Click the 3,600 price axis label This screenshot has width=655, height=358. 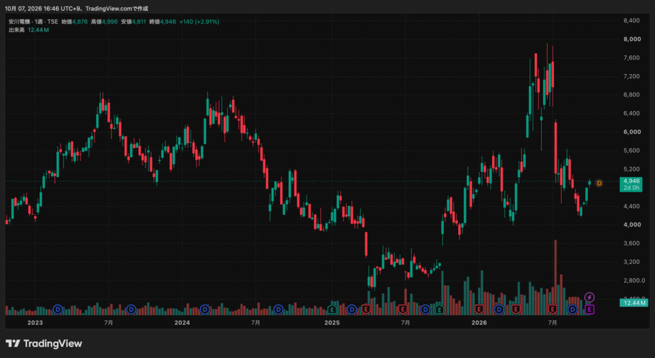click(631, 244)
